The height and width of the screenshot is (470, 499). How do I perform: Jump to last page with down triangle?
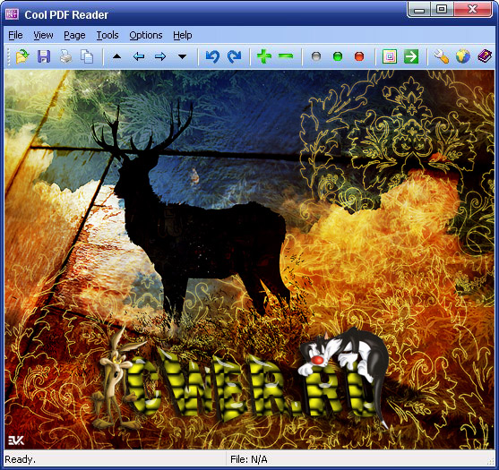182,56
